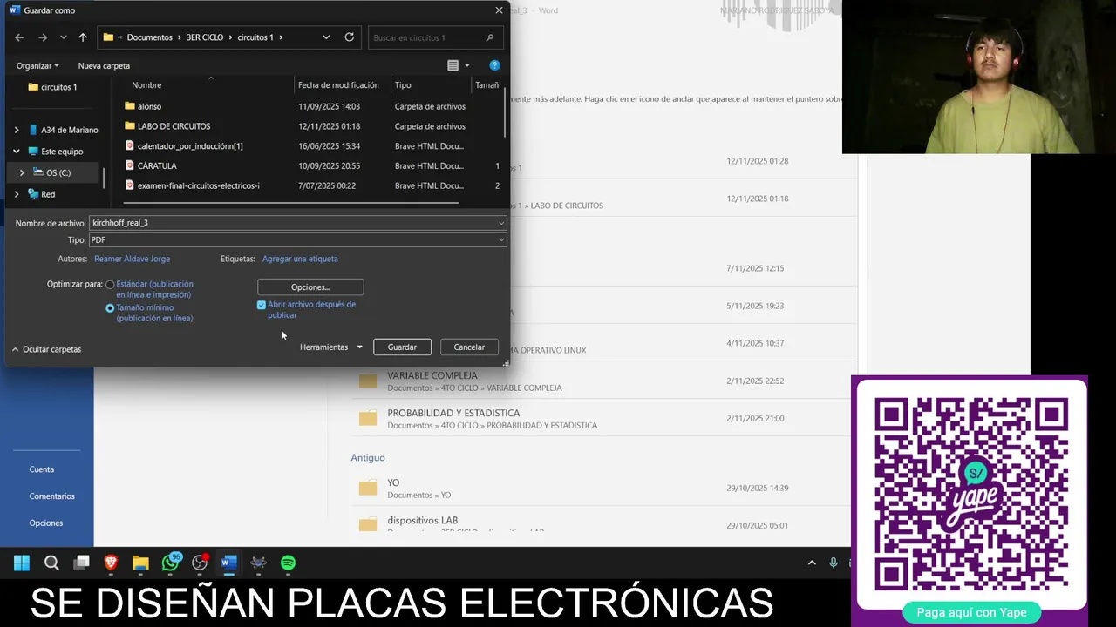
Task: Open Task View on the taskbar
Action: point(81,563)
